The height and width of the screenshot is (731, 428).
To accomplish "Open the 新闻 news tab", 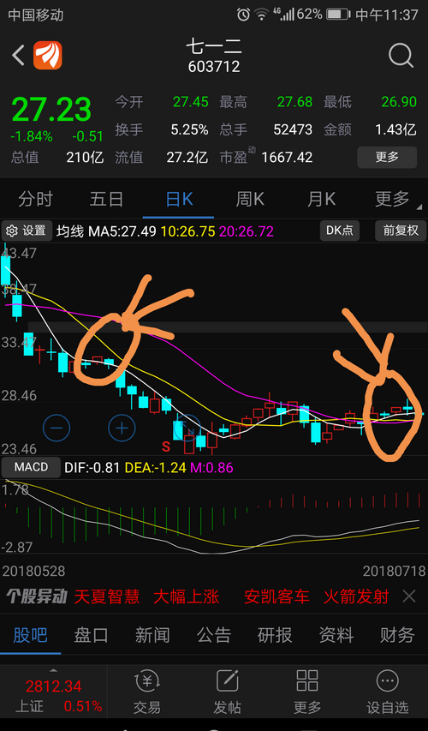I will [152, 635].
